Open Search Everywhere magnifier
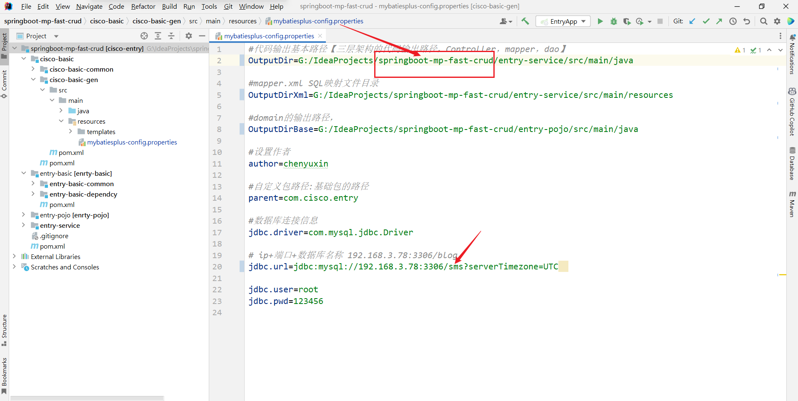Viewport: 798px width, 401px height. [764, 21]
